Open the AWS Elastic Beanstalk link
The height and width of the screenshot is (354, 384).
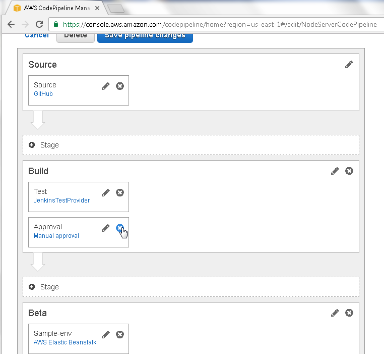(x=65, y=342)
